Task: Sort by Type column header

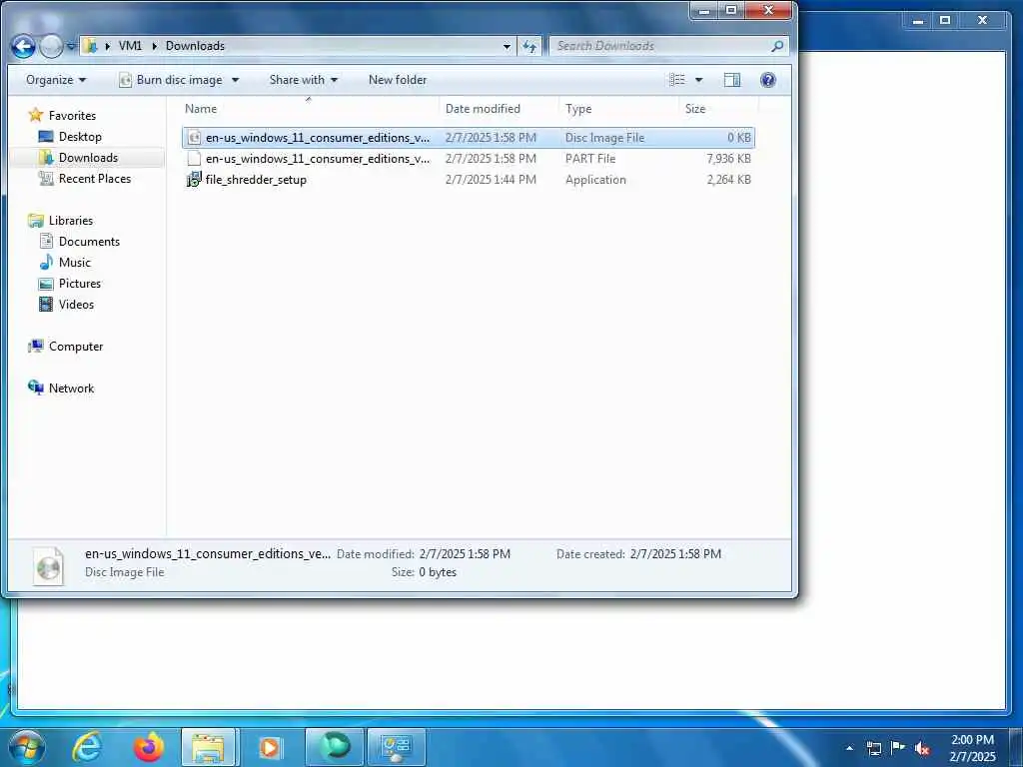Action: click(x=618, y=108)
